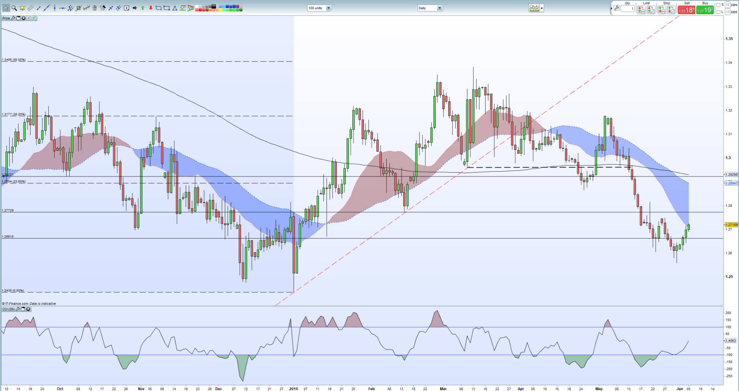Collapse the order panel side arrow
739x391 pixels.
[612, 8]
